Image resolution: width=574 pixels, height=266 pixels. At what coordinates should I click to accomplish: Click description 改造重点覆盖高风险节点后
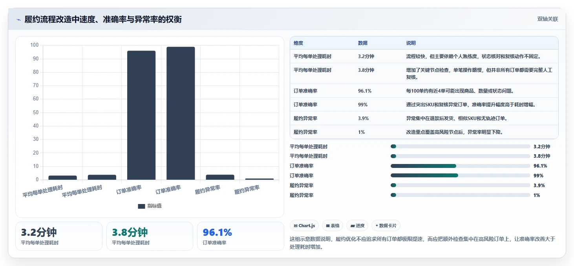pyautogui.click(x=455, y=132)
